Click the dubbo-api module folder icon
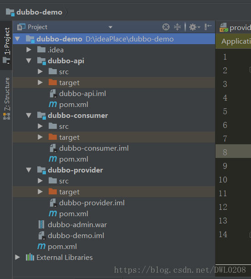The image size is (251, 279). click(x=41, y=61)
